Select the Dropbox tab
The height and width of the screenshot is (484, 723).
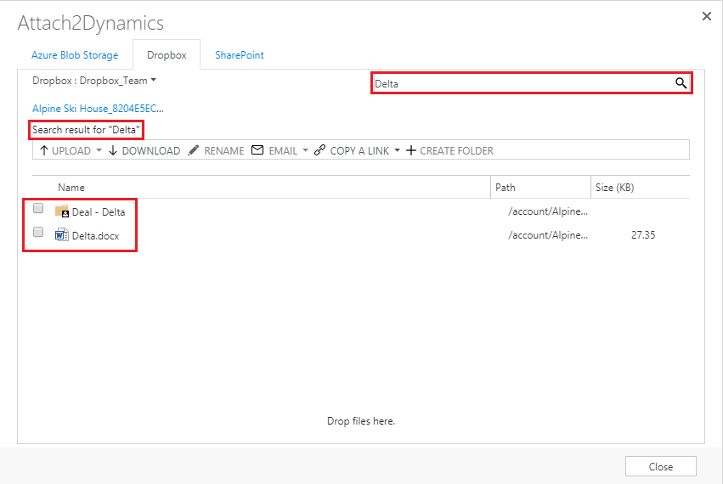coord(167,55)
